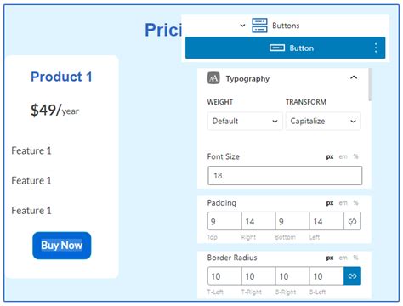Click the Padding Top value field
This screenshot has width=403, height=306.
(224, 221)
